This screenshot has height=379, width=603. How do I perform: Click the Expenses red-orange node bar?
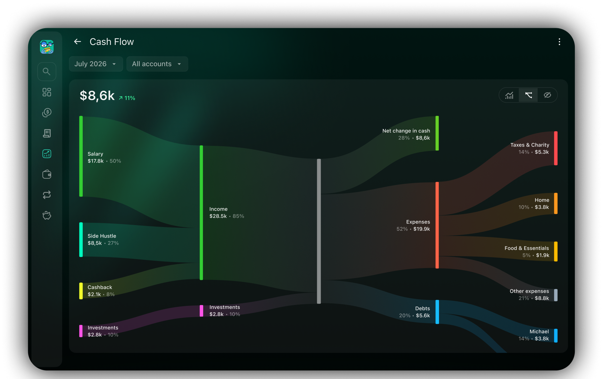click(437, 225)
